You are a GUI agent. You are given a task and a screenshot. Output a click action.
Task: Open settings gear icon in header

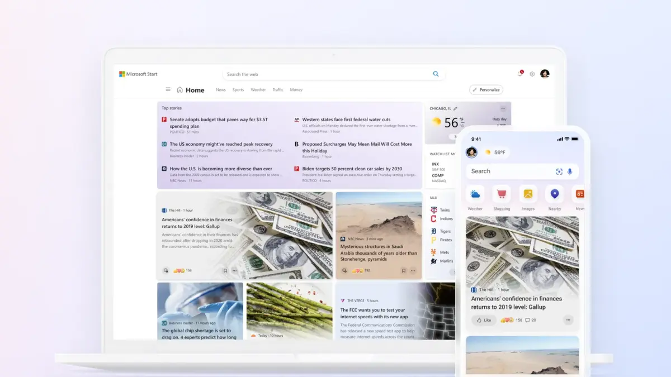click(x=532, y=74)
